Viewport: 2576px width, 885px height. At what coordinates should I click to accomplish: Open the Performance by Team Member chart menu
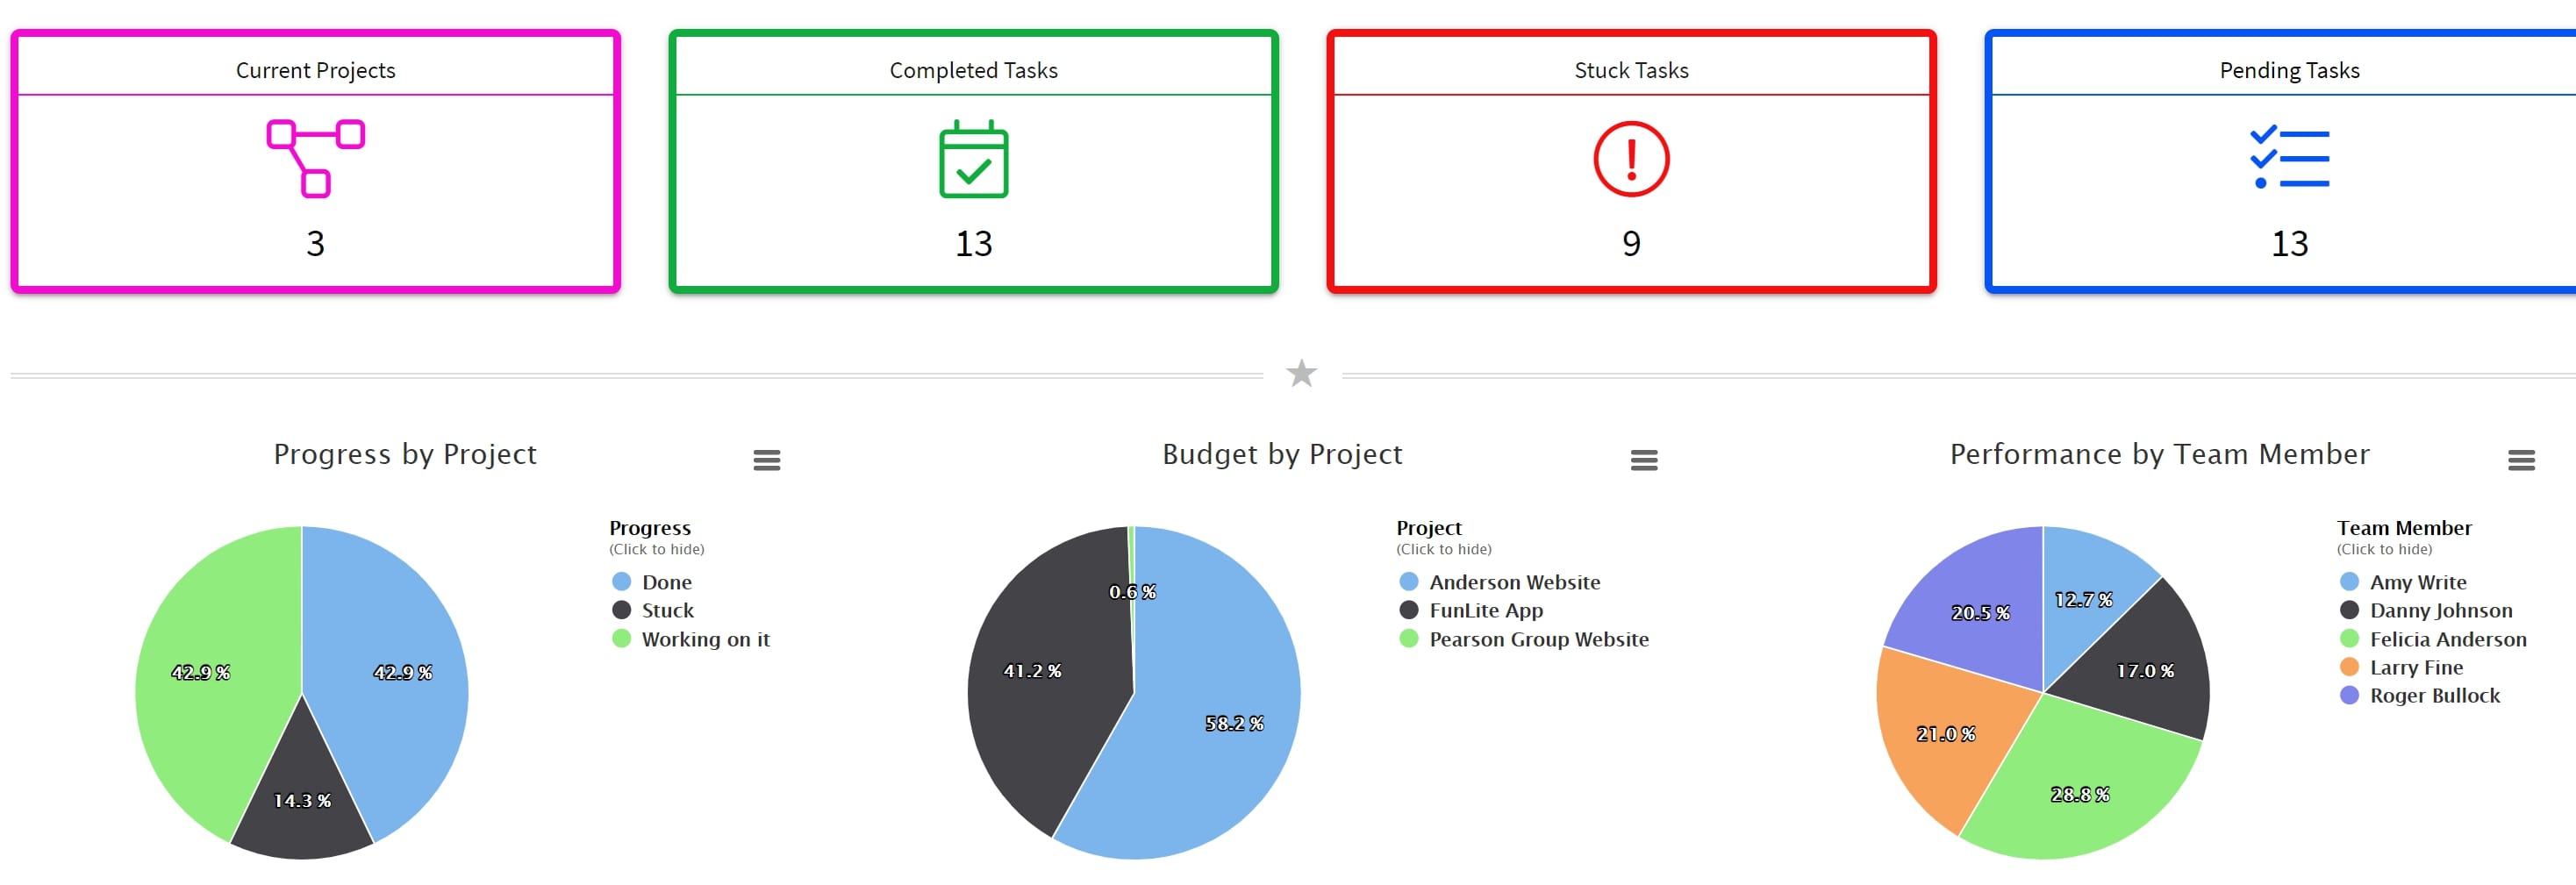[2523, 460]
